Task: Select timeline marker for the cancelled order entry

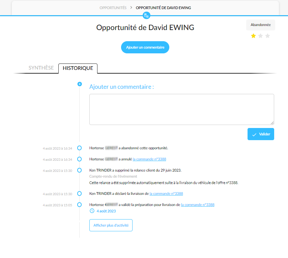Action: tap(79, 159)
